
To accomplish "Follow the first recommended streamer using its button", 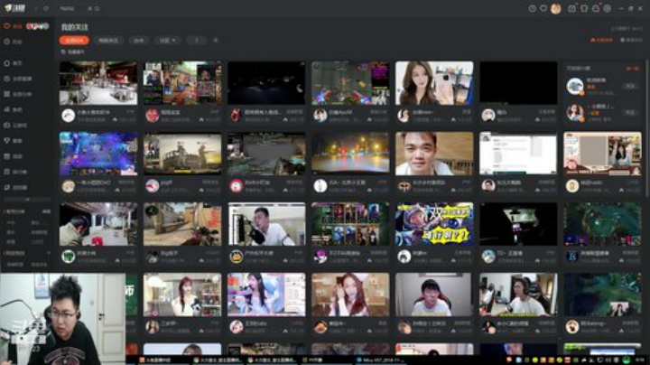I will tap(630, 86).
